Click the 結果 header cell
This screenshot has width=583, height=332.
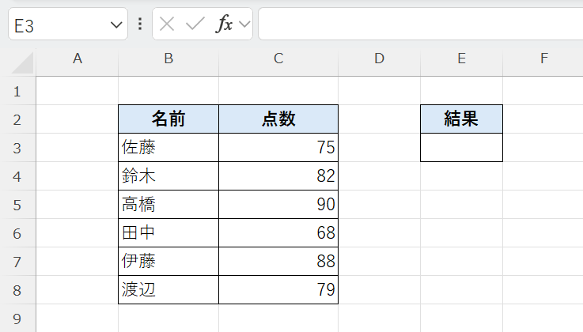(461, 119)
